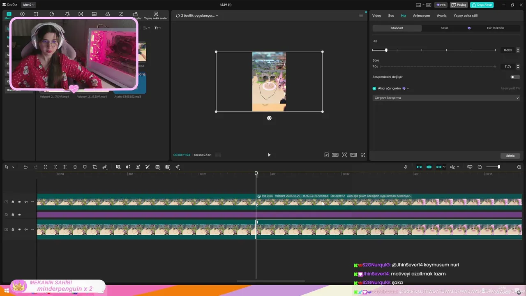Click the magic wand enhance icon
Screen dimensions: 526x296
coord(148,167)
